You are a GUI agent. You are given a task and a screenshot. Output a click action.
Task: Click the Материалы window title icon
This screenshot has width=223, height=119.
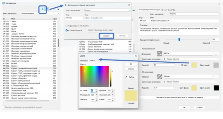[x=4, y=3]
